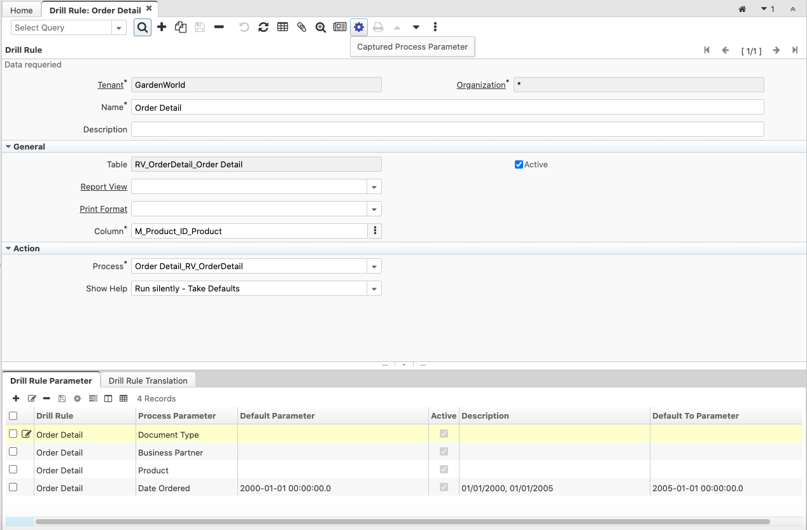Image resolution: width=807 pixels, height=530 pixels.
Task: Select the Date Ordered row checkbox
Action: pyautogui.click(x=13, y=487)
